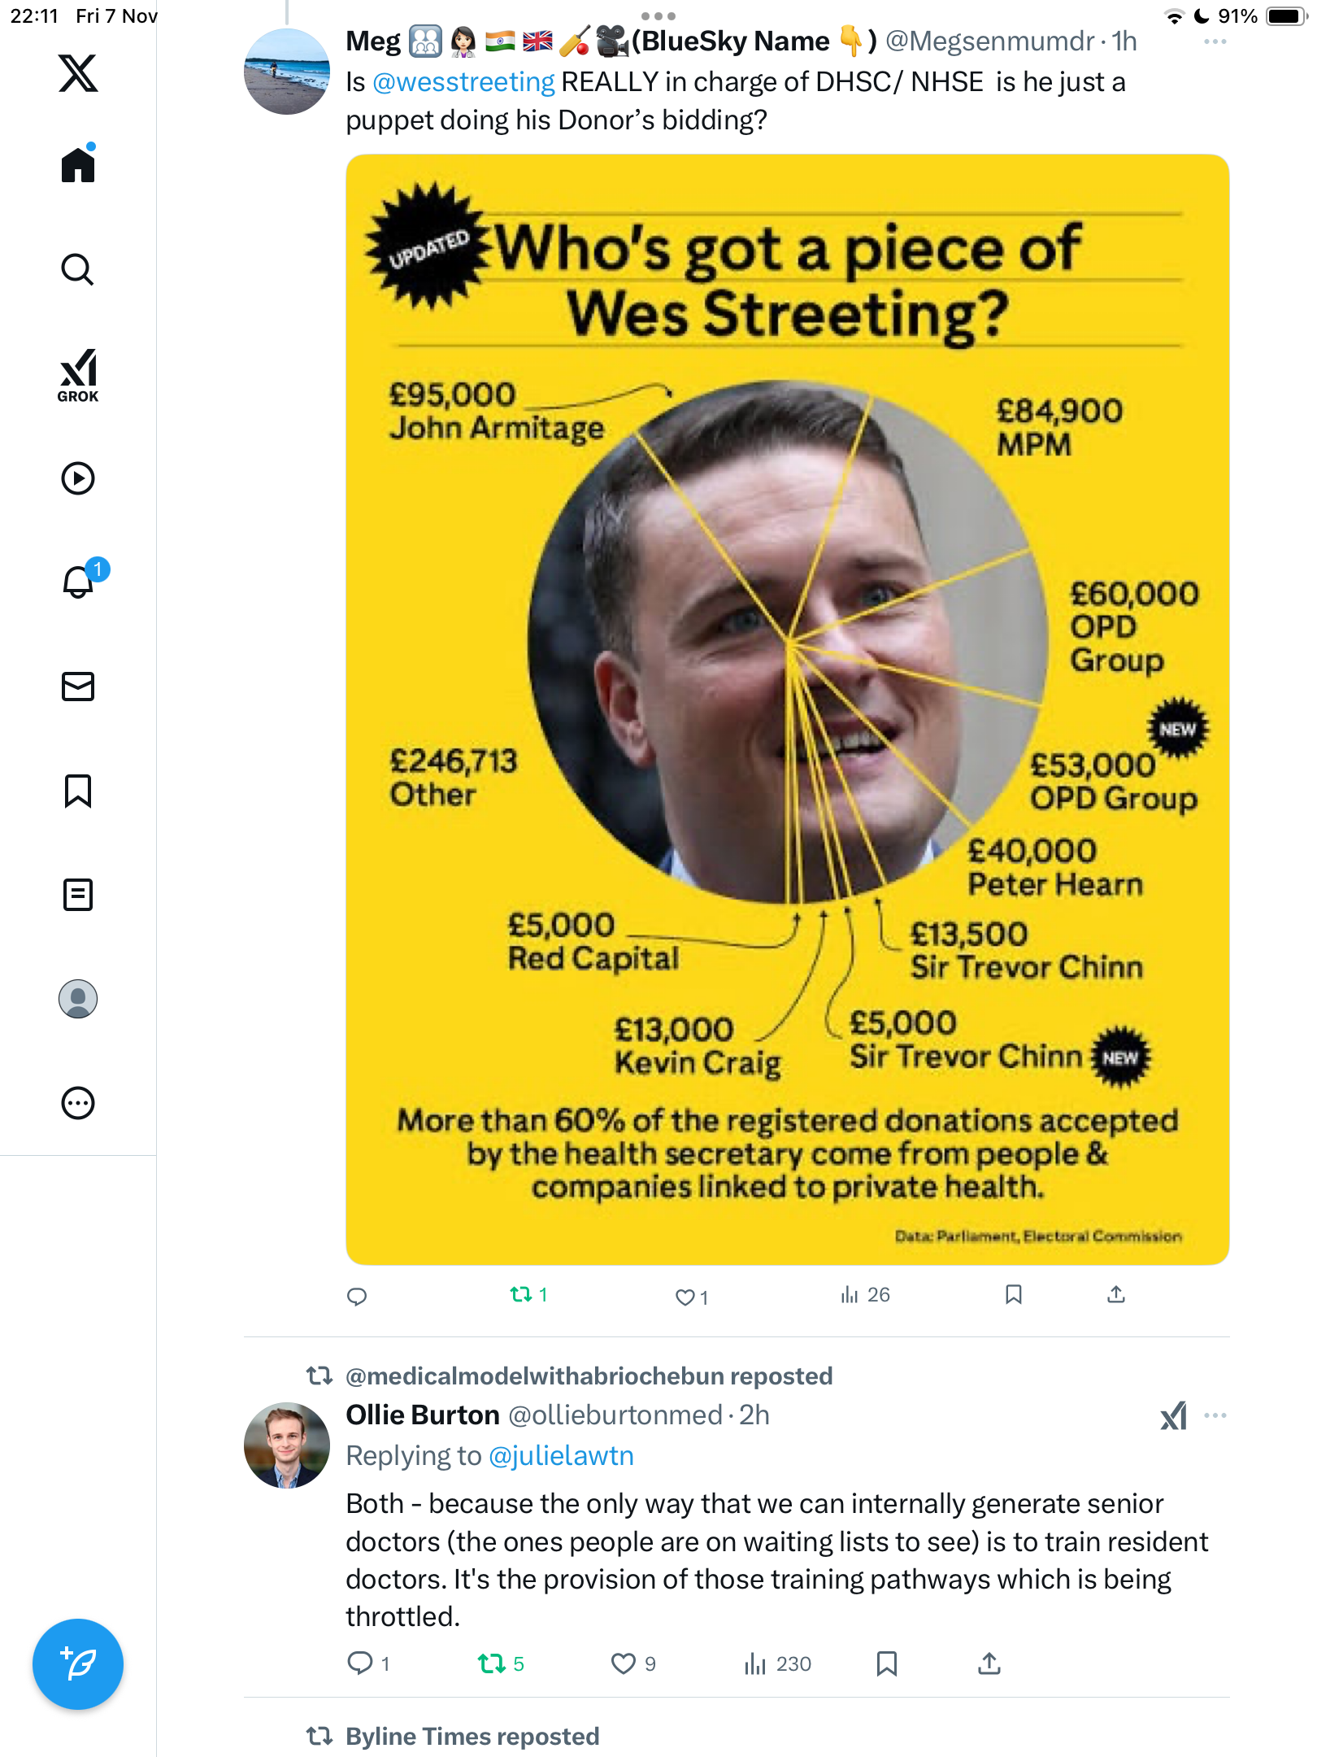Like Meg's Wes Streeting post
Screen dimensions: 1317x1757
click(685, 1297)
